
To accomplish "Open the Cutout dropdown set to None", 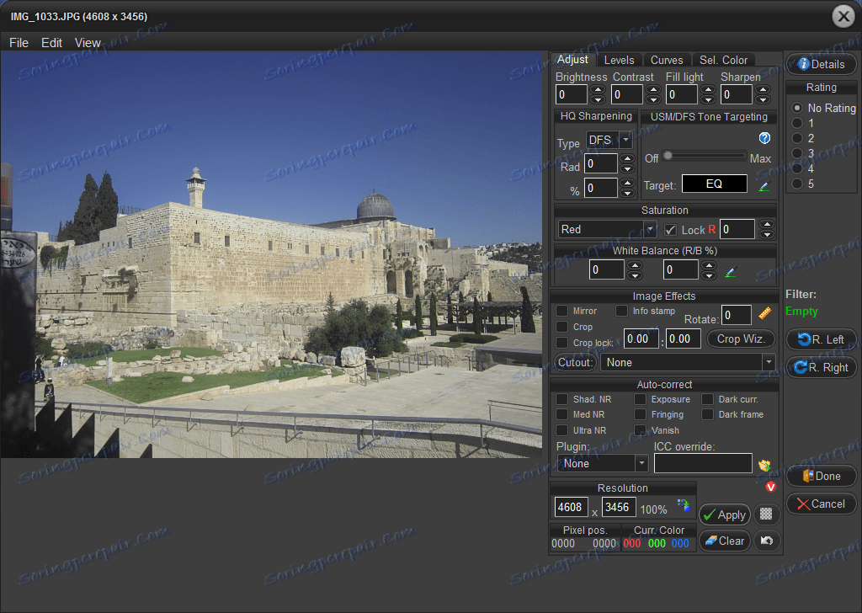I will point(688,362).
